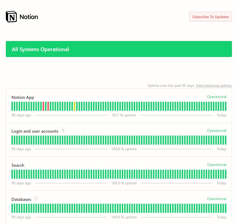The image size is (237, 224).
Task: Select the Notion App component title
Action: [x=23, y=97]
